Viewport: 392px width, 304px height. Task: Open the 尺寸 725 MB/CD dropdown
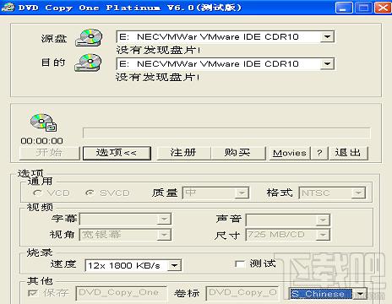[323, 235]
